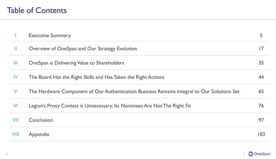Open Legion's Proxy Contest is Unnecessary section
The image size is (276, 159).
[x=110, y=106]
